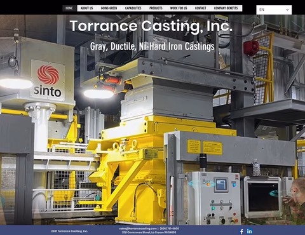Open the Company Benefits menu item
305x235 pixels.
coord(226,8)
